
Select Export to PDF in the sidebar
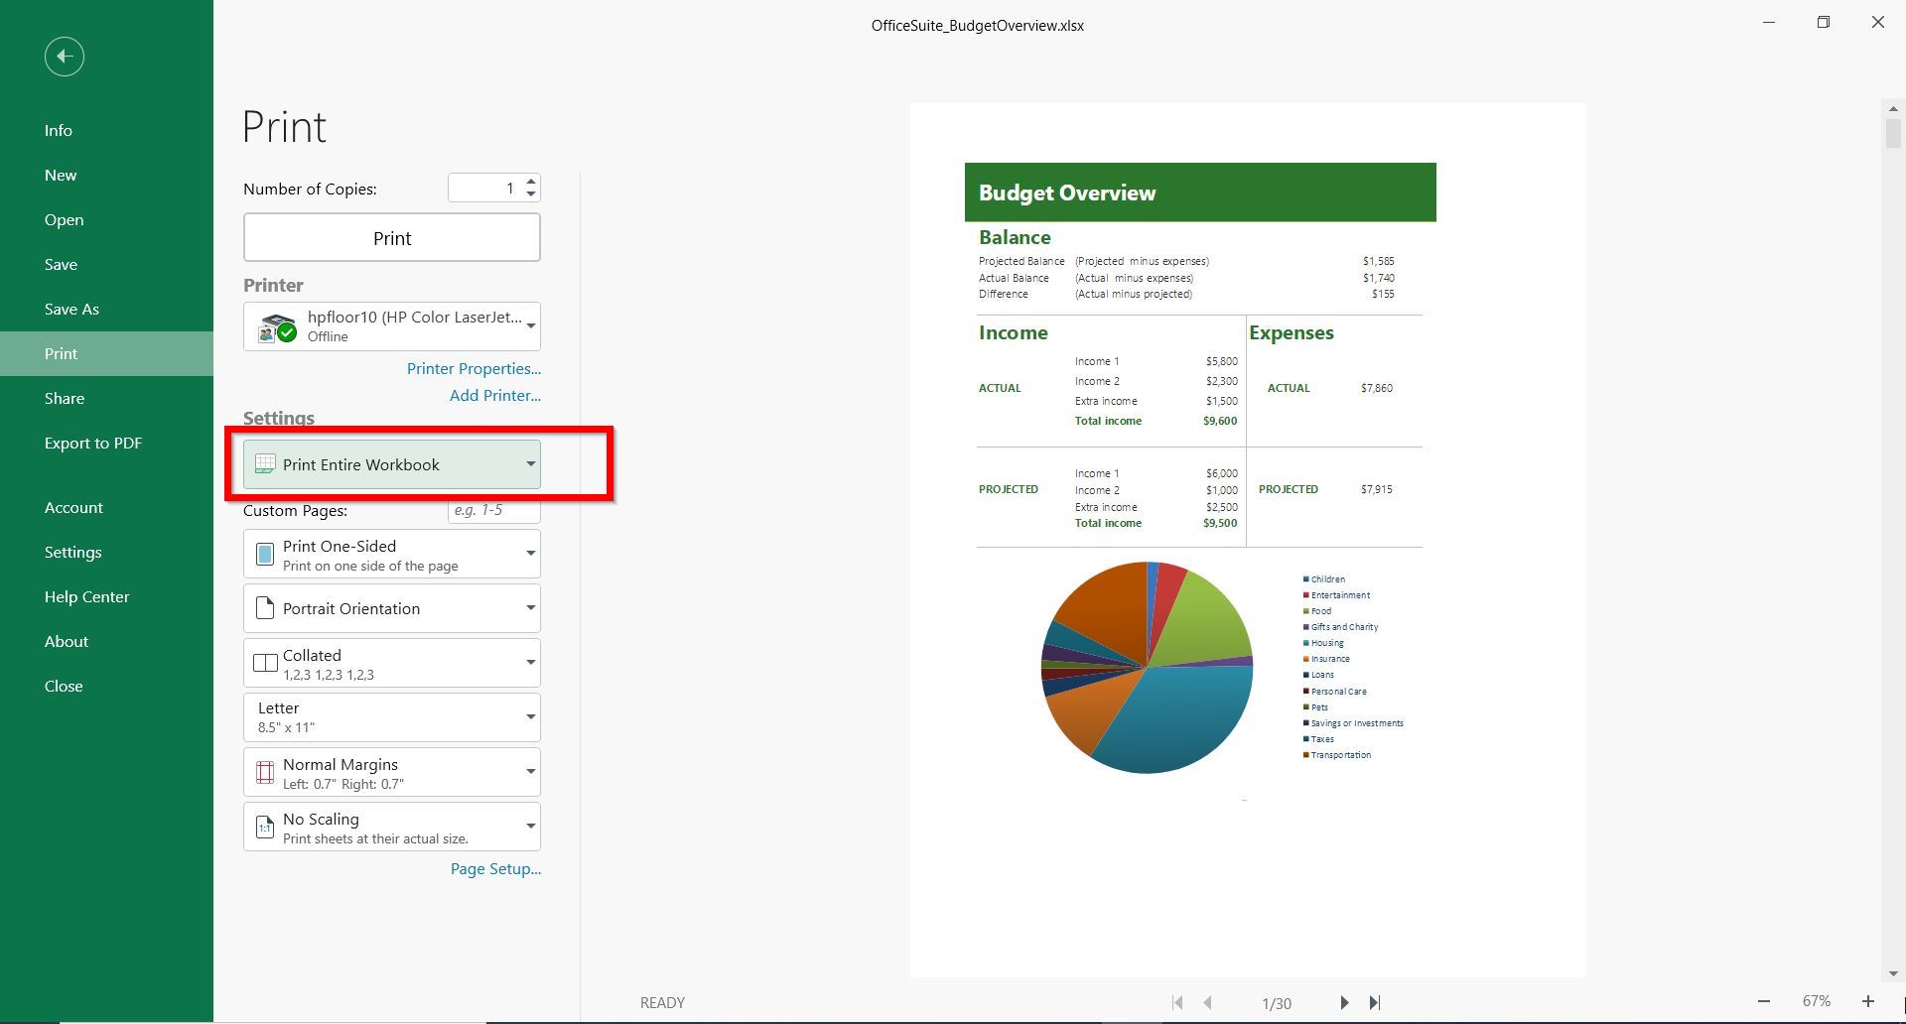click(x=92, y=443)
